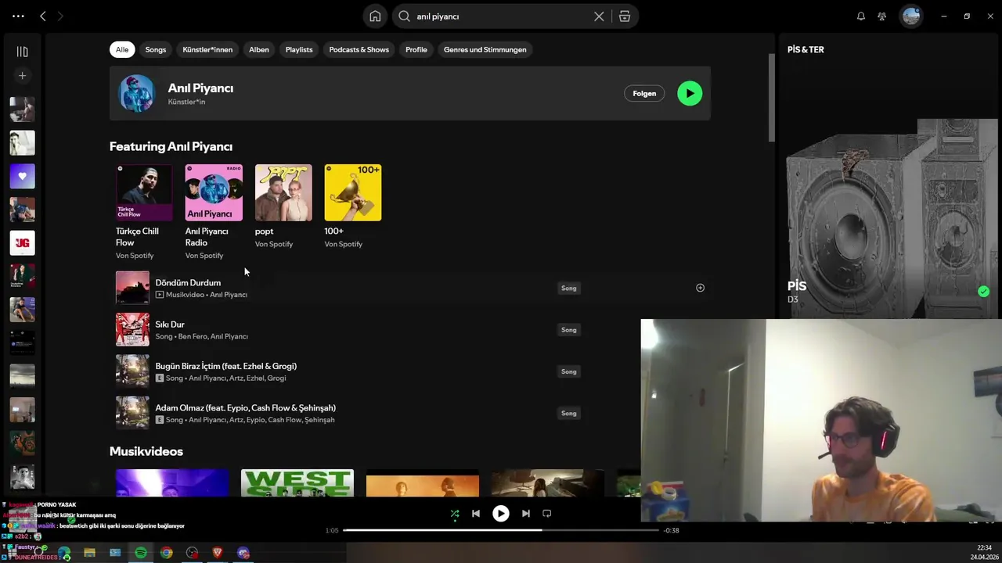Select the Profile filter chip
The width and height of the screenshot is (1002, 563).
tap(416, 49)
